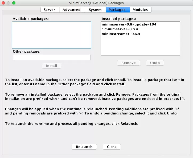Screen dimensions: 193x158
Task: Click the Remove button
Action: 129,63
